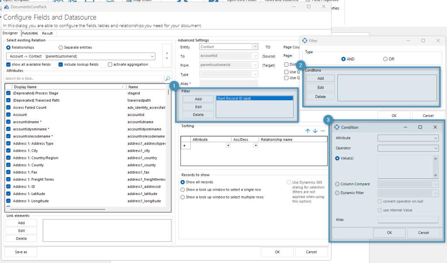
Task: Enable Use Dynamics 365 dialog for selection
Action: click(289, 182)
